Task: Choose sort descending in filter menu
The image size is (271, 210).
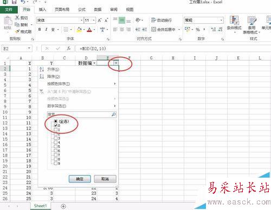Action: (78, 77)
